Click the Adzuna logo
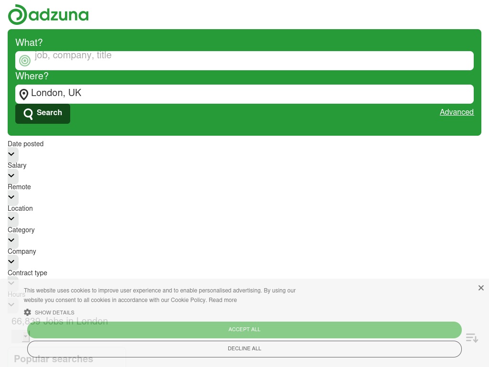 click(x=48, y=14)
